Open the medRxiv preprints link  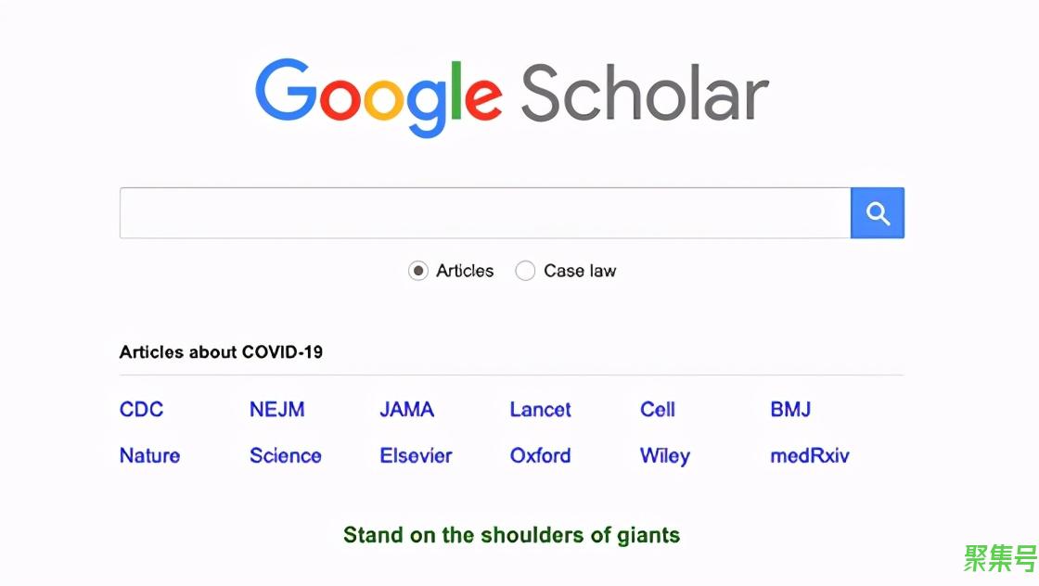click(x=810, y=455)
